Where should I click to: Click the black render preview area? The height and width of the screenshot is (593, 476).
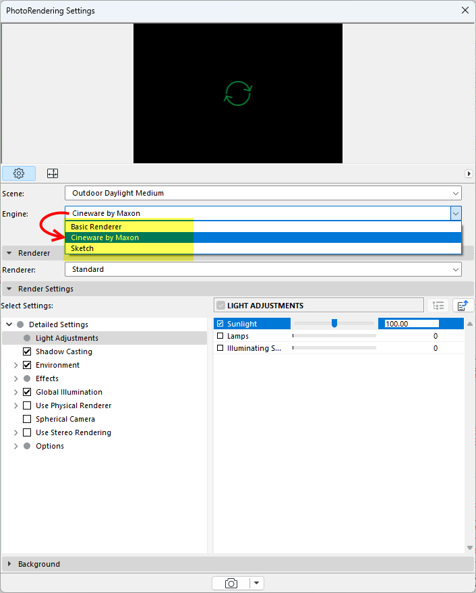(x=238, y=93)
